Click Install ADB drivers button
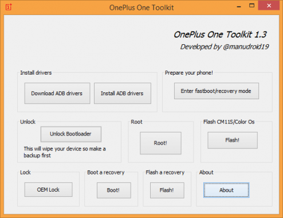 click(x=123, y=94)
